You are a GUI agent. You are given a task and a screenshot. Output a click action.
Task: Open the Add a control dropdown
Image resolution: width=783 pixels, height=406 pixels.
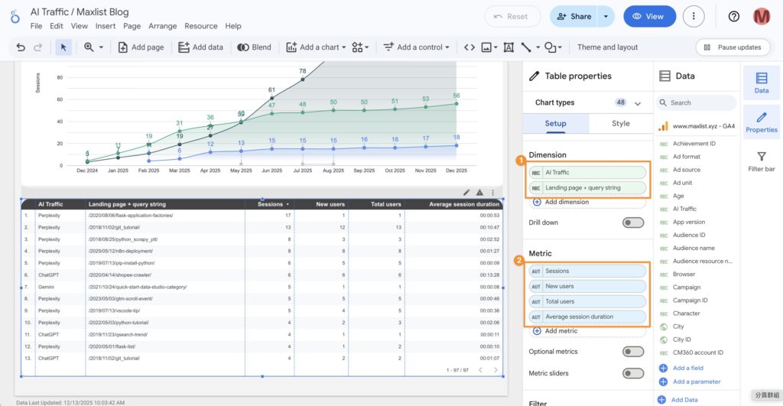[x=416, y=47]
